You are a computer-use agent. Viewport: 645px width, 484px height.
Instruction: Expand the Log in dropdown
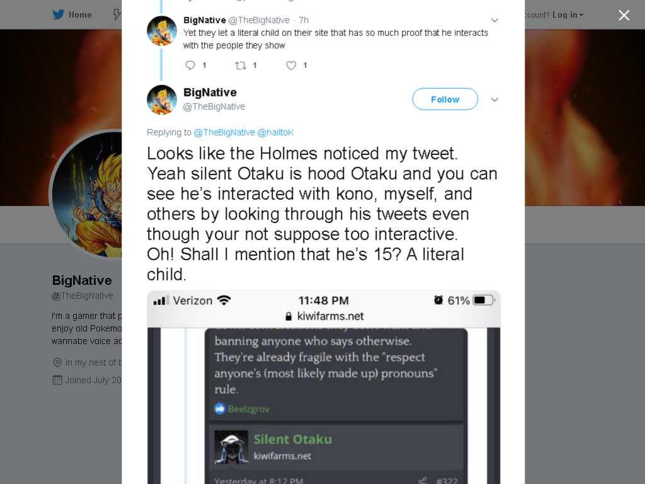tap(568, 15)
